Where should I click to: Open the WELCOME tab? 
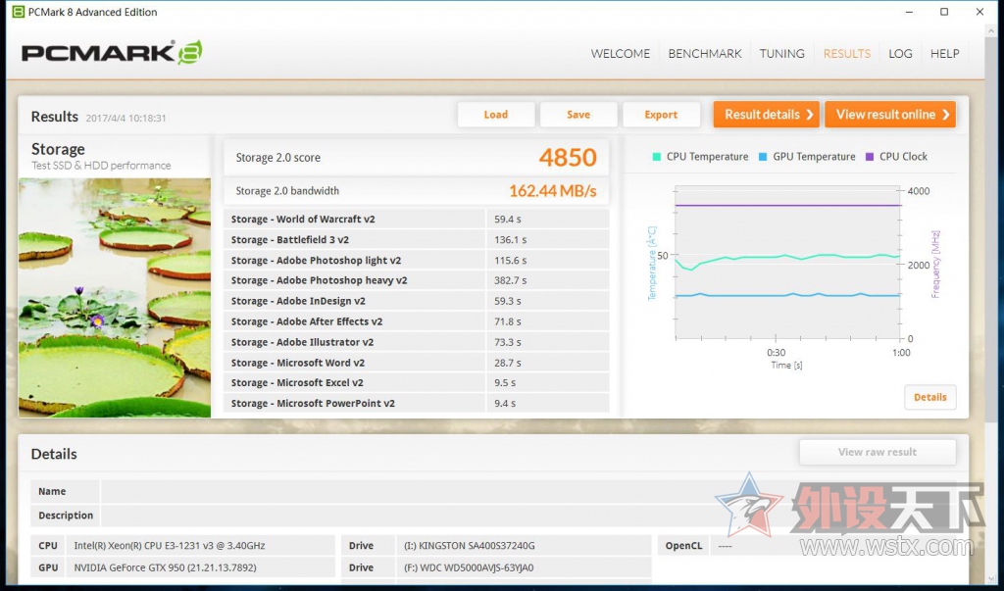[620, 54]
